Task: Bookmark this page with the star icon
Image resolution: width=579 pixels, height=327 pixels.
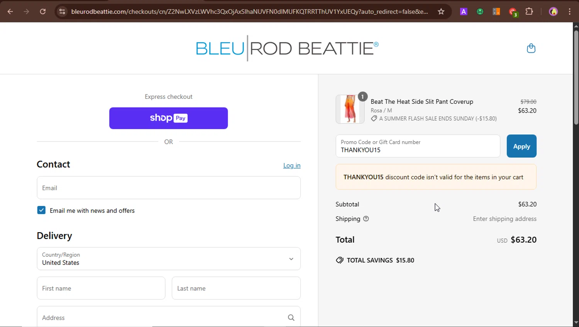Action: (441, 12)
